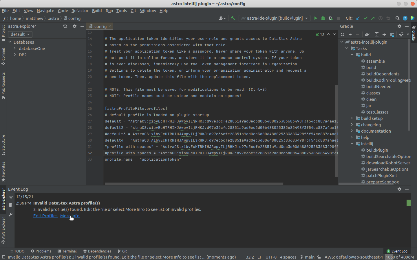Open astra.explorer panel gear options
Screen dimensions: 417x260
point(75,26)
